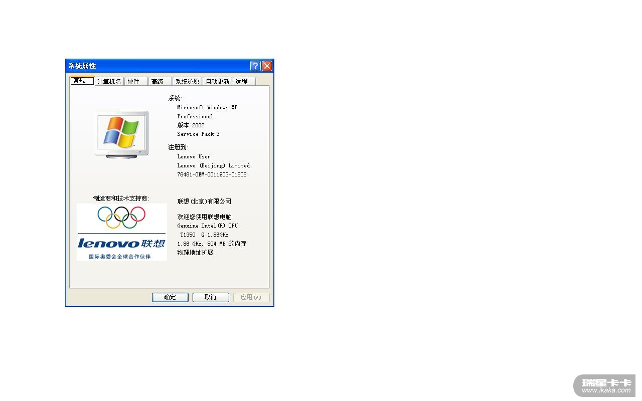642x401 pixels.
Task: Click the '1.86 GHz, 504 MB 的内存' text
Action: pyautogui.click(x=212, y=244)
